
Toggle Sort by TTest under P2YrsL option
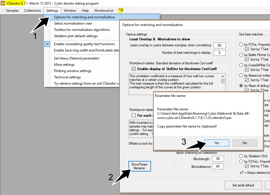[247, 166]
